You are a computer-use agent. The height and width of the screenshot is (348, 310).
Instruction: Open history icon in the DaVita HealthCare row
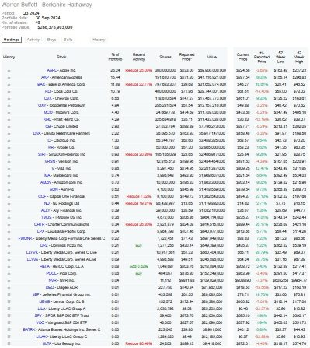coord(9,133)
